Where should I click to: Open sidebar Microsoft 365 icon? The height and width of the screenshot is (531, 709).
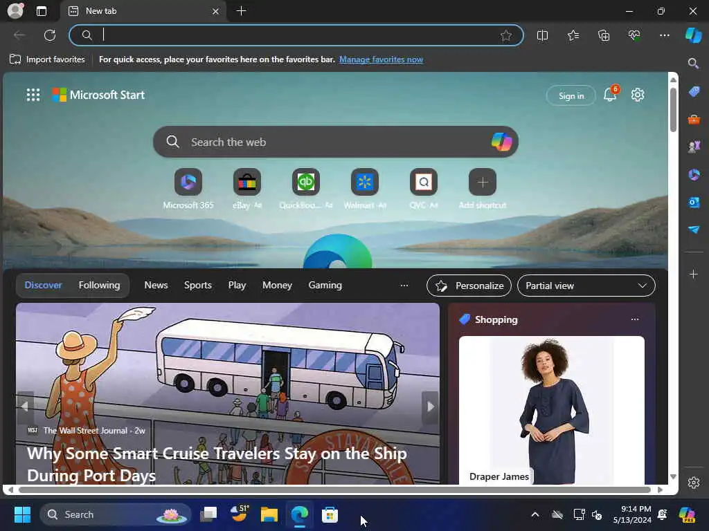694,174
